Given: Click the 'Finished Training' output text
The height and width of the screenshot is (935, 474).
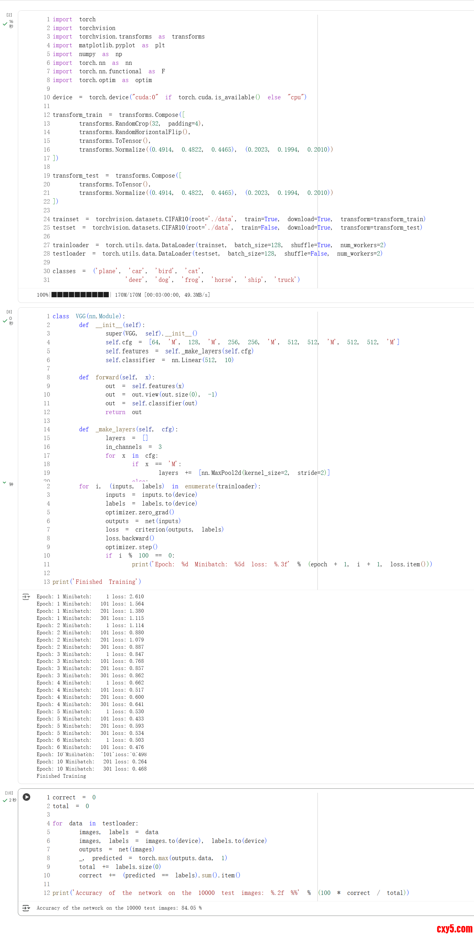Looking at the screenshot, I should point(61,776).
